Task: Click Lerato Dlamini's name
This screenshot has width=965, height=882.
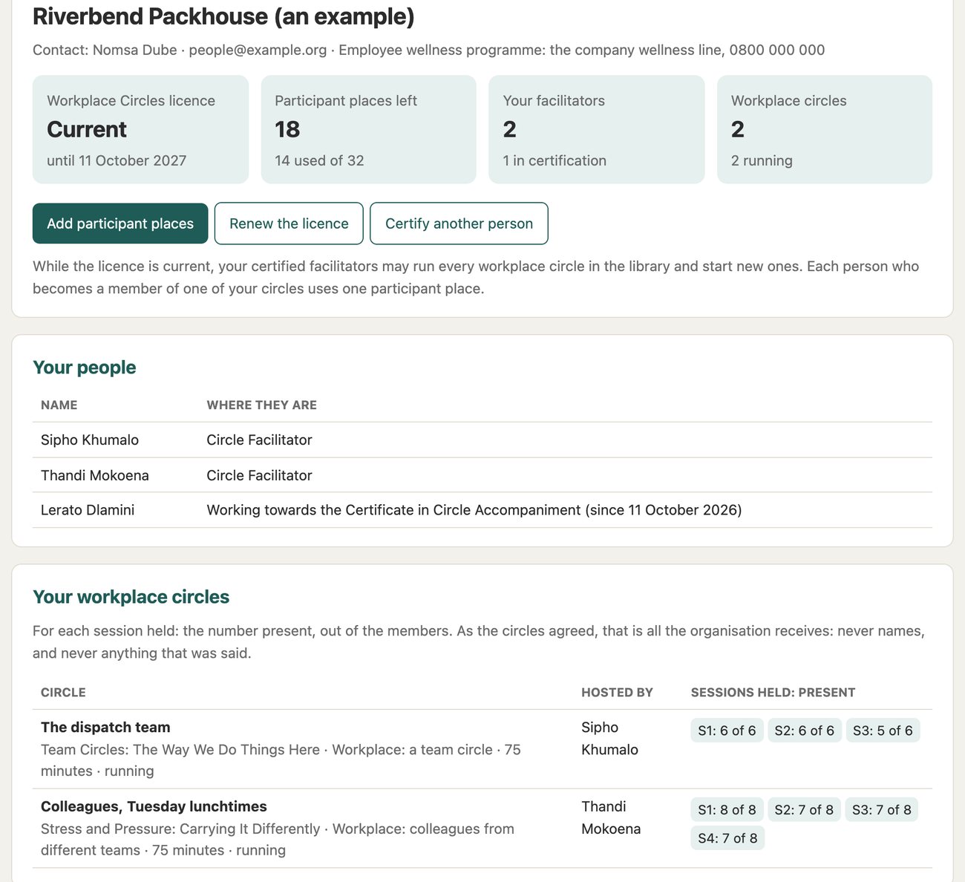Action: click(88, 510)
